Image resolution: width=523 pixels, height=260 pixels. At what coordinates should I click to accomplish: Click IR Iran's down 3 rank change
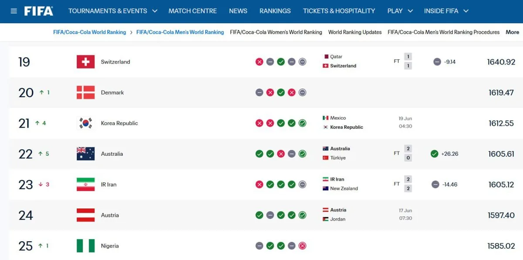tap(44, 185)
